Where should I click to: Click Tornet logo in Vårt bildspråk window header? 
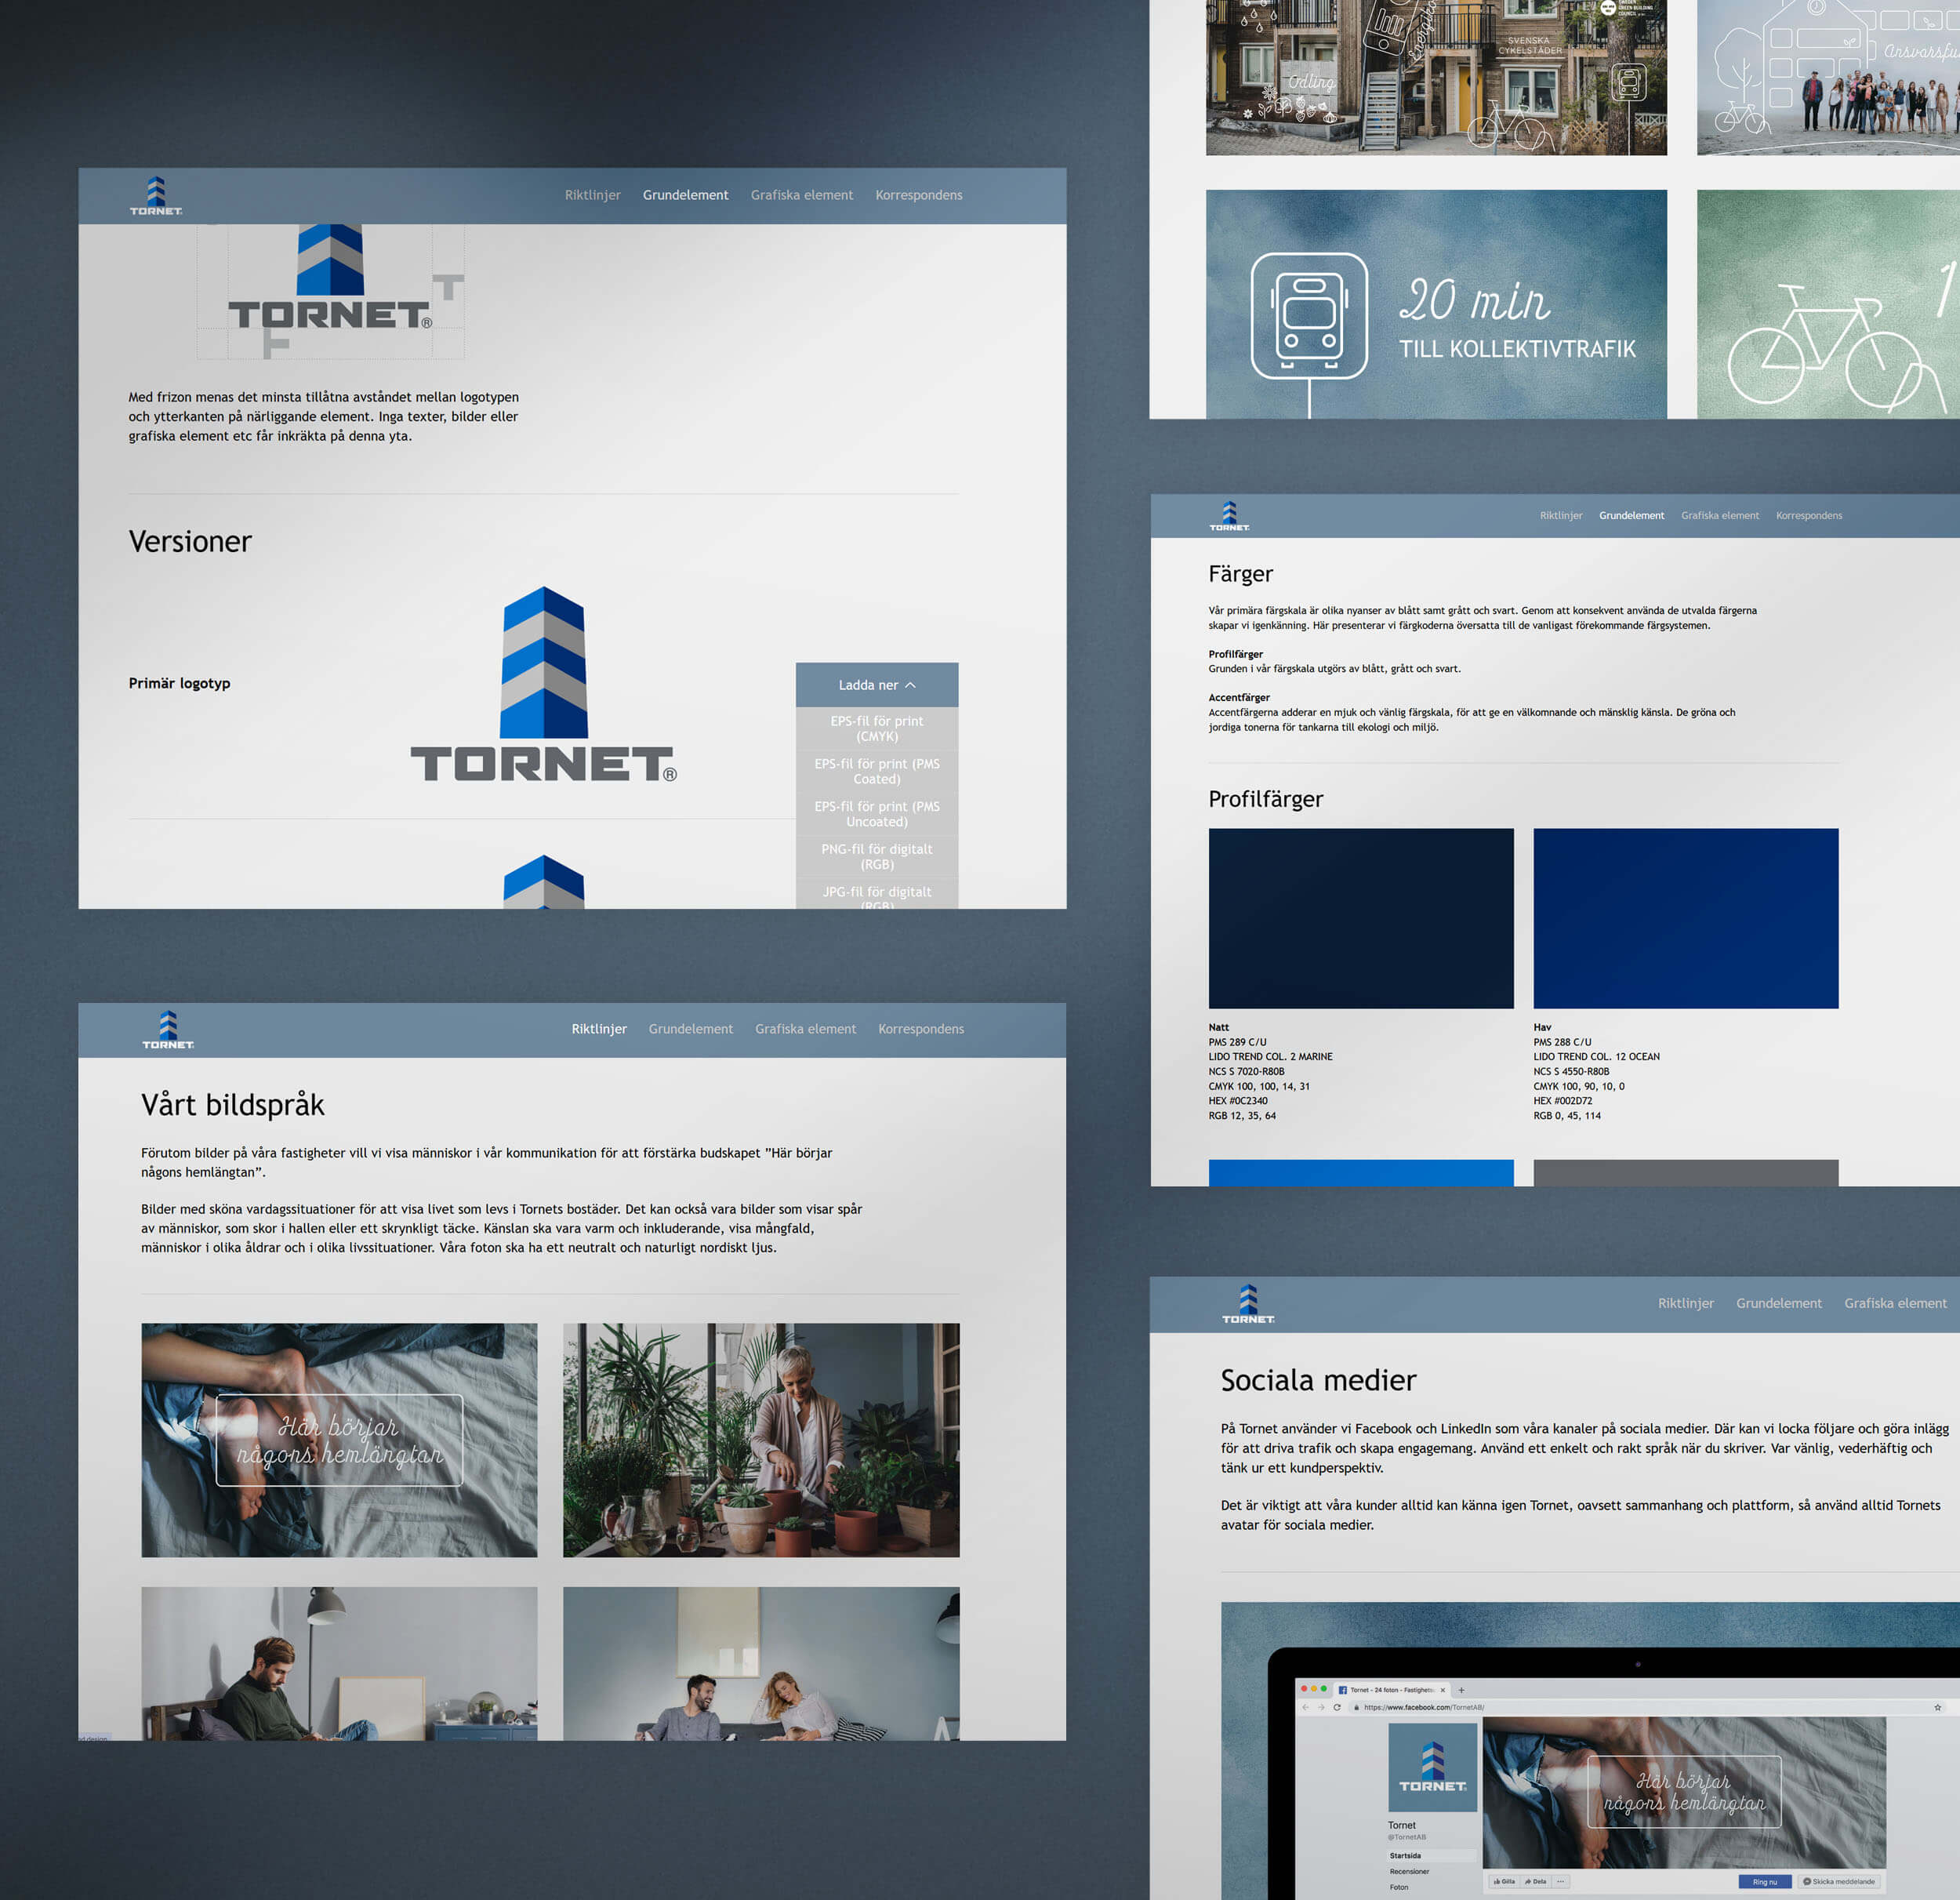168,1029
